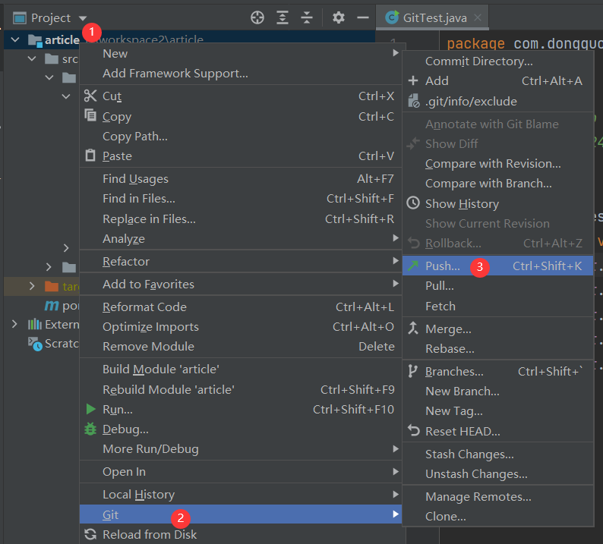Viewport: 603px width, 544px height.
Task: Choose Rebuild Module 'article'
Action: pyautogui.click(x=241, y=389)
